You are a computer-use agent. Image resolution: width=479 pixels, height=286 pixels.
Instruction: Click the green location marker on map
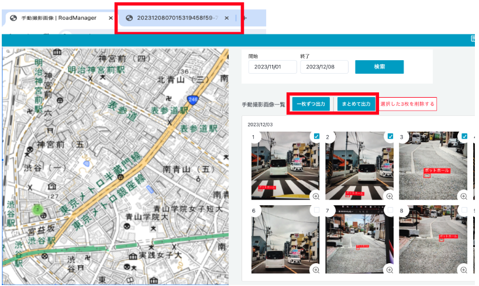(38, 208)
